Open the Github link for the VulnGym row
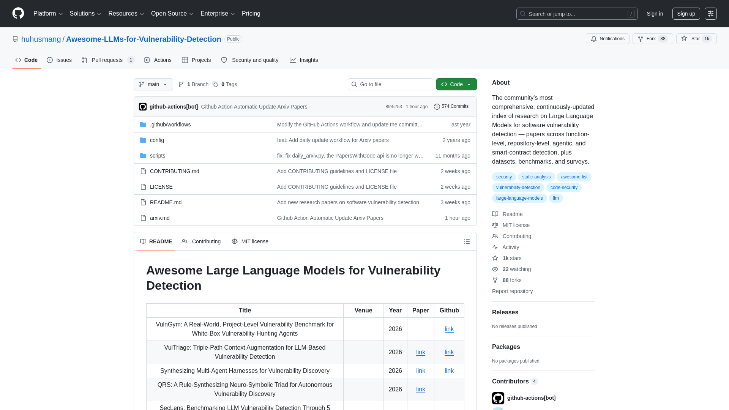This screenshot has height=410, width=729. click(x=449, y=329)
